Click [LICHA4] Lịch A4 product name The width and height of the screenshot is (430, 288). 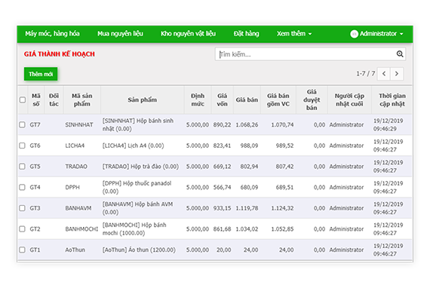click(133, 146)
